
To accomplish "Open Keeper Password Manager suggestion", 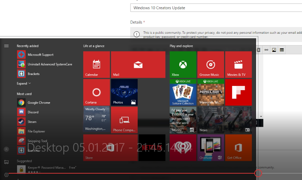I will pyautogui.click(x=47, y=169).
